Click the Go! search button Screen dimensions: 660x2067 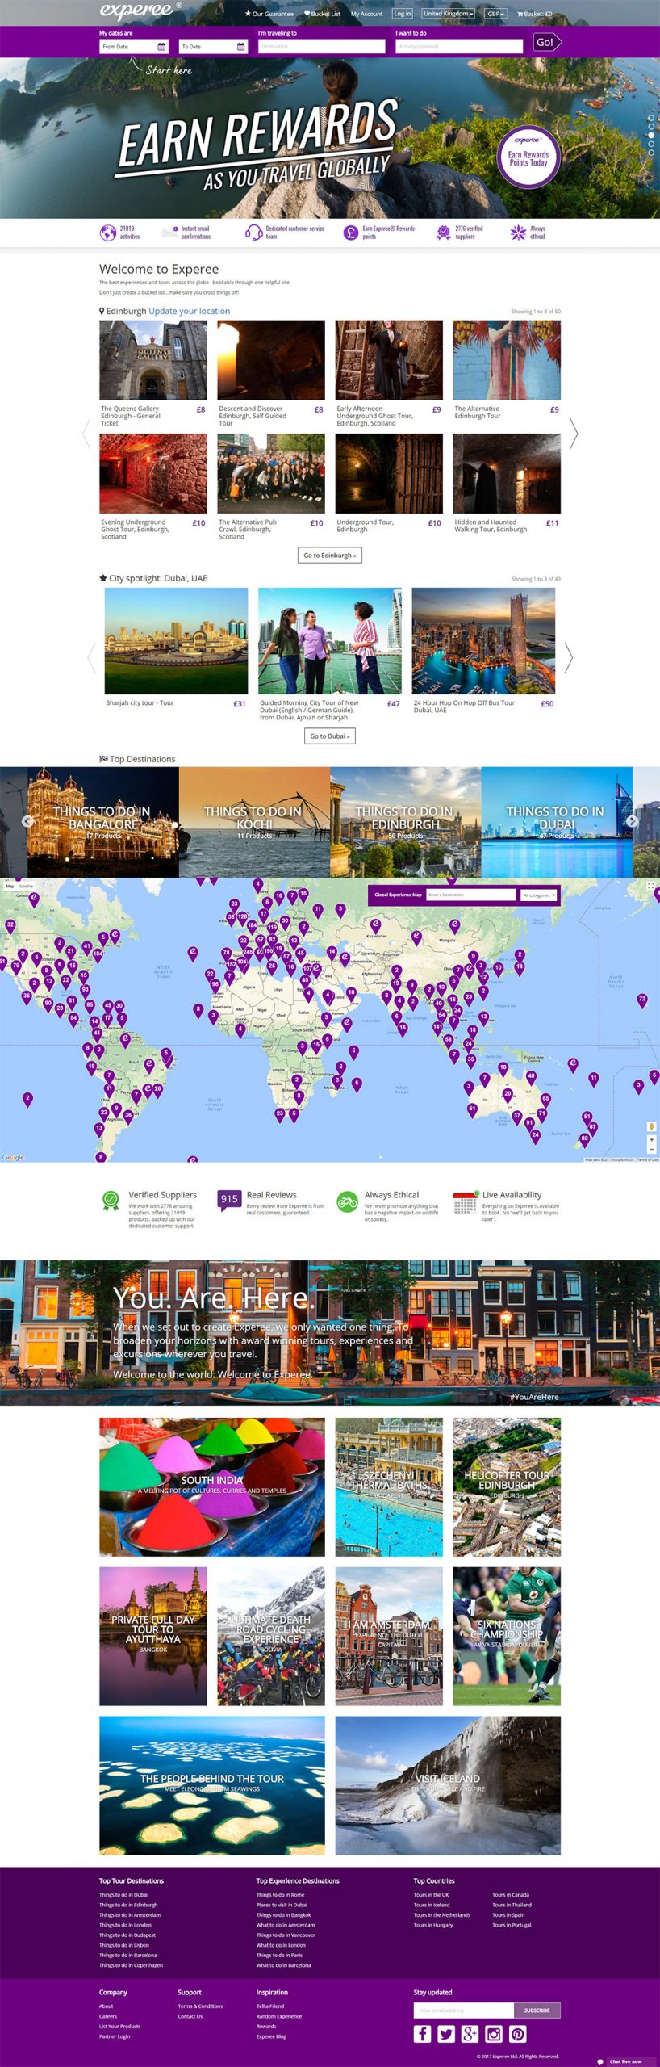546,42
